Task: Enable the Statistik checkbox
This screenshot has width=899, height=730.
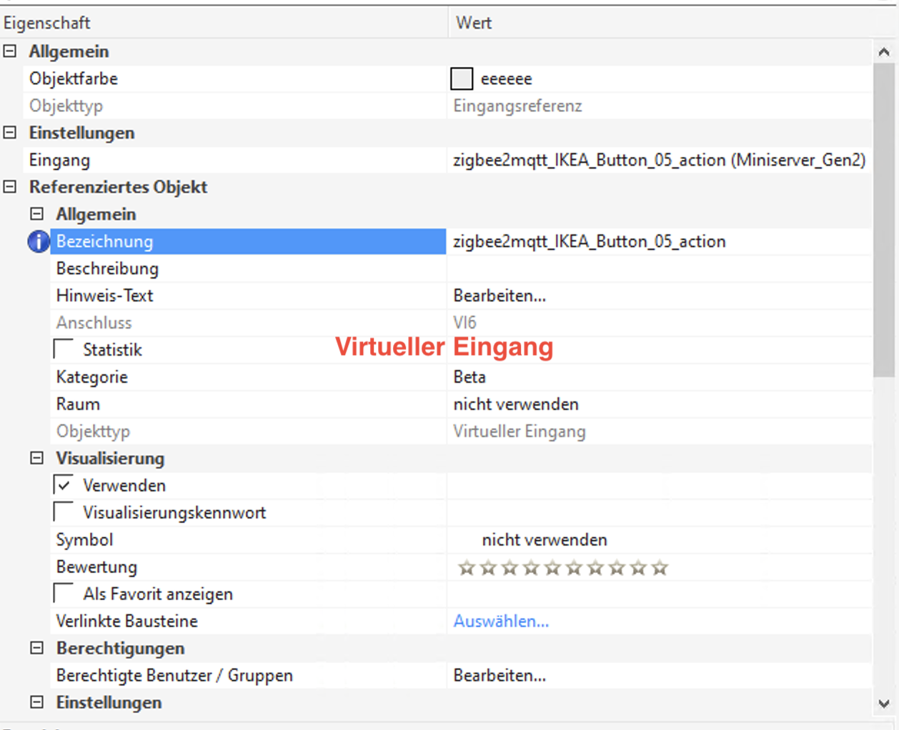Action: [x=64, y=349]
